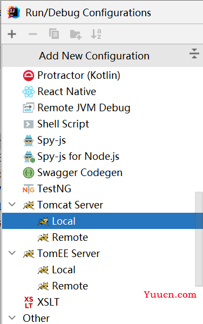
Task: Click the Swagger Codegen green icon
Action: (28, 173)
